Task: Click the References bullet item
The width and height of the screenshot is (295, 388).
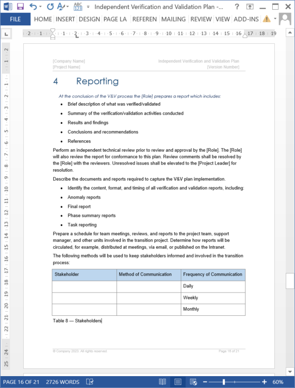Action: (79, 141)
